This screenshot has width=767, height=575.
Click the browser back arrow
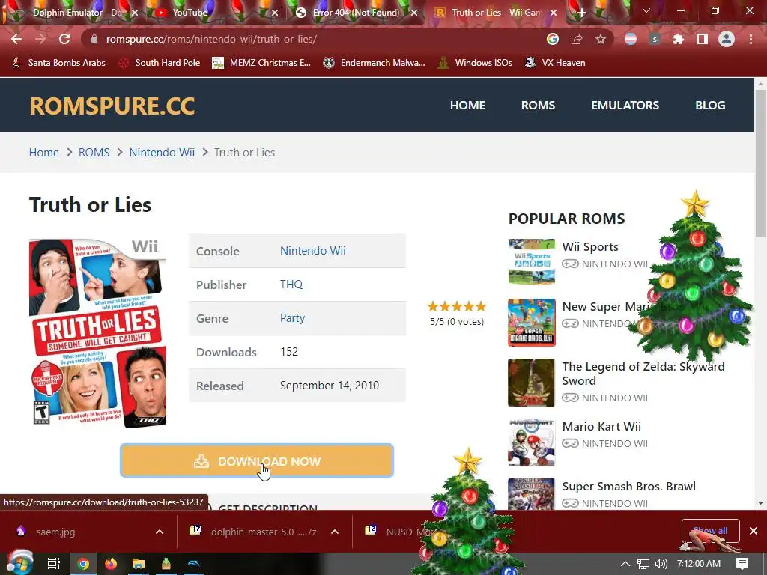16,39
